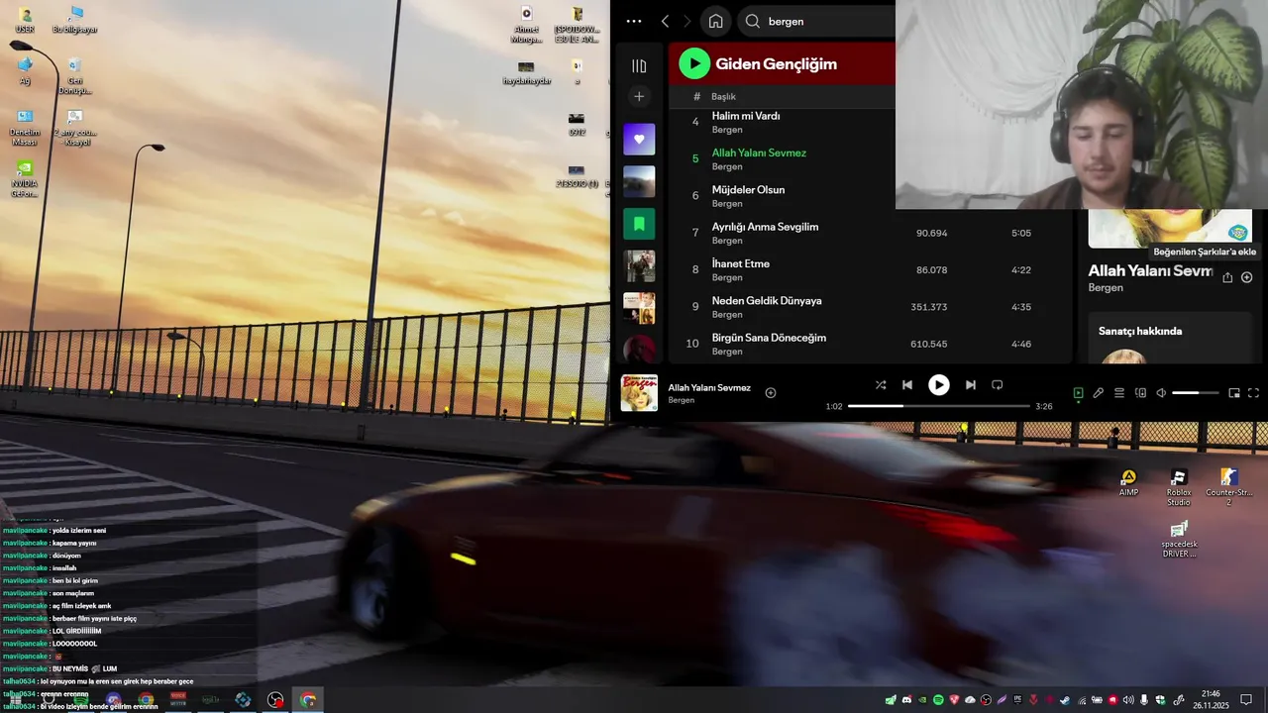This screenshot has width=1268, height=713.
Task: Open Epic Games tray icon
Action: point(1017,700)
